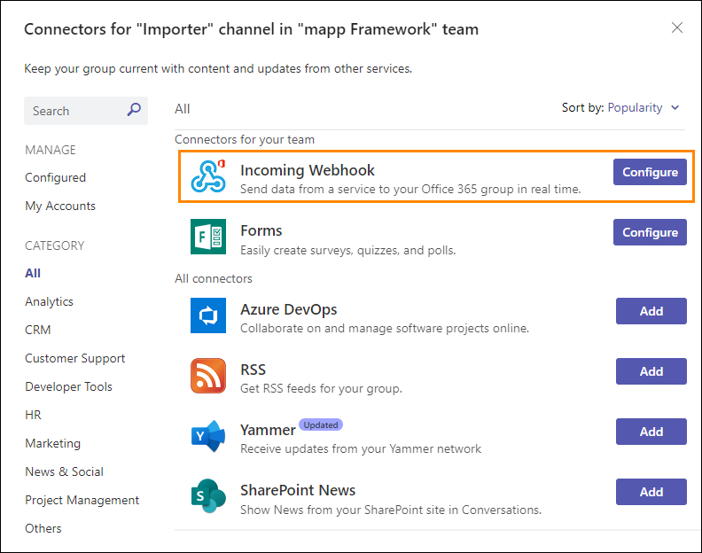
Task: Click the Yammer connector icon
Action: point(208,436)
